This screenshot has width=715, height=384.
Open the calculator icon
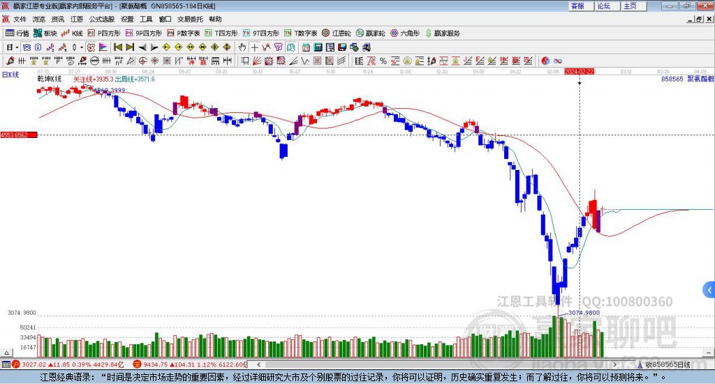(318, 47)
